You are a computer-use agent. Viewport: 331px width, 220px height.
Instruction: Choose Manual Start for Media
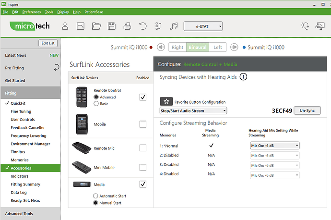pyautogui.click(x=95, y=203)
